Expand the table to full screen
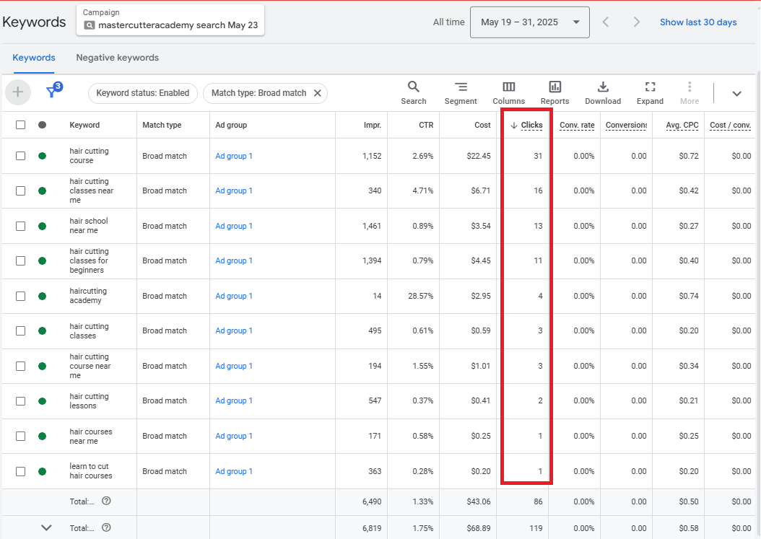This screenshot has width=761, height=539. tap(649, 92)
